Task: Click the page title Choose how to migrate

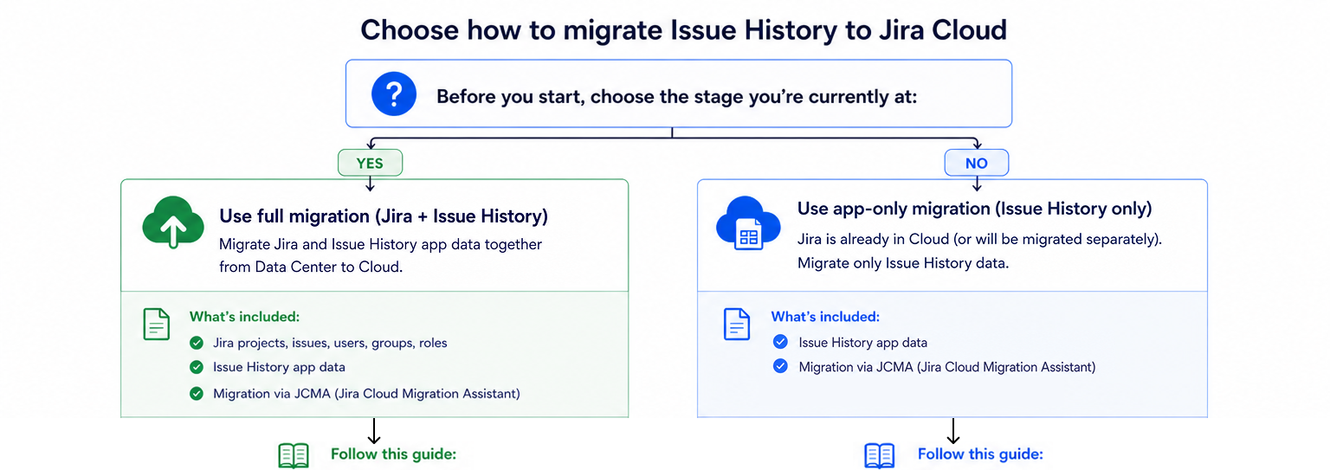Action: [x=683, y=29]
